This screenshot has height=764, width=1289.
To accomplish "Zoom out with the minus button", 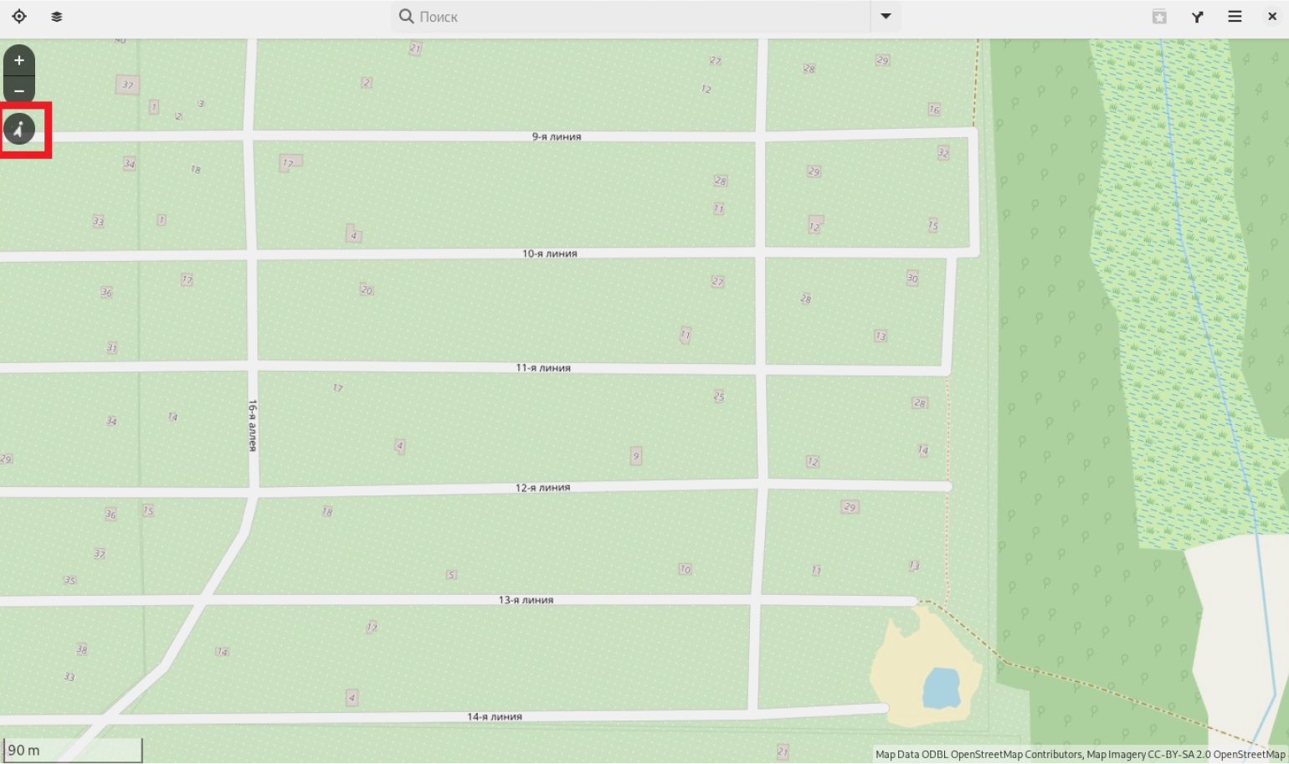I will (19, 90).
